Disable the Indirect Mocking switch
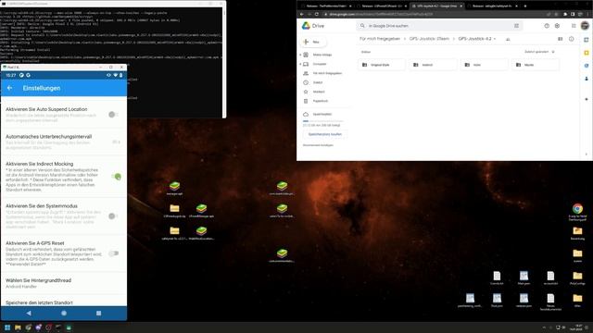This screenshot has height=333, width=593. coord(117,177)
